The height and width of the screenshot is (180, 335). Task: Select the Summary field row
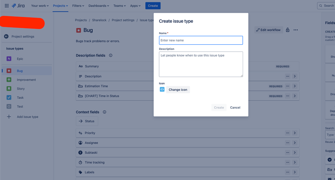[x=187, y=66]
